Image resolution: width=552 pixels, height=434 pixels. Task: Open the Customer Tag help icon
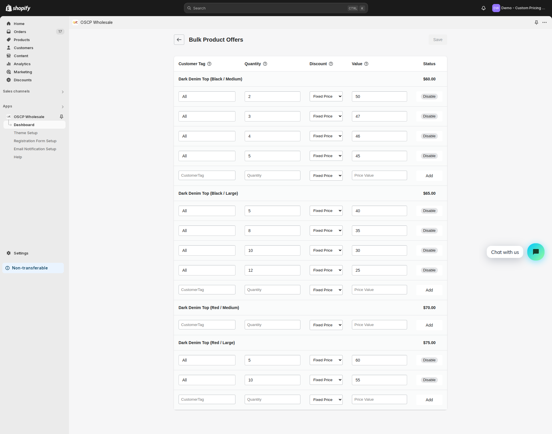tap(209, 64)
